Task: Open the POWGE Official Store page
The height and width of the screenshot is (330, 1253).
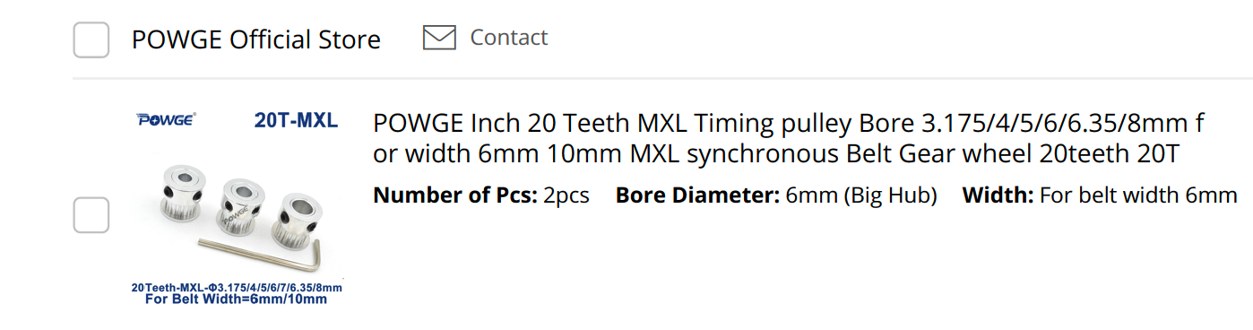Action: [256, 39]
